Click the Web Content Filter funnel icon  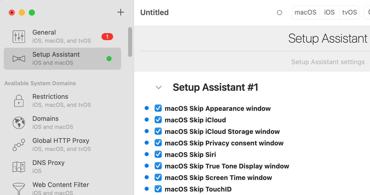(19, 188)
